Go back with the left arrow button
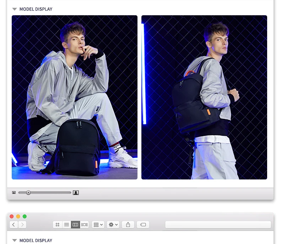281x244 pixels. tap(13, 224)
